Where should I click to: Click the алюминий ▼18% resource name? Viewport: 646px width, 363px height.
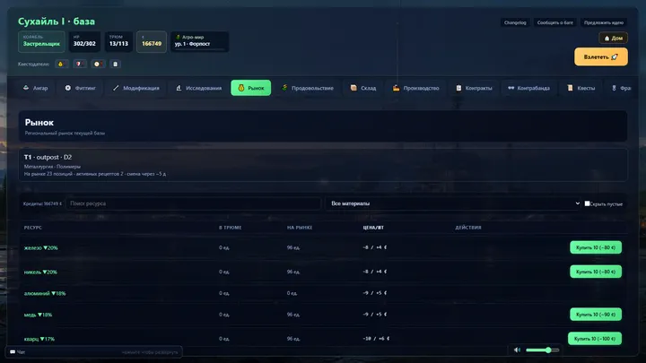point(45,293)
